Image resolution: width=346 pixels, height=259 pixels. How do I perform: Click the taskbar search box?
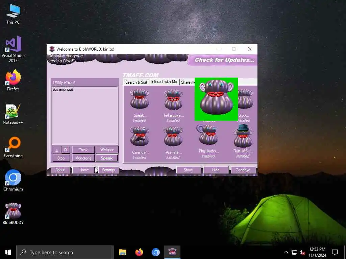pyautogui.click(x=65, y=252)
